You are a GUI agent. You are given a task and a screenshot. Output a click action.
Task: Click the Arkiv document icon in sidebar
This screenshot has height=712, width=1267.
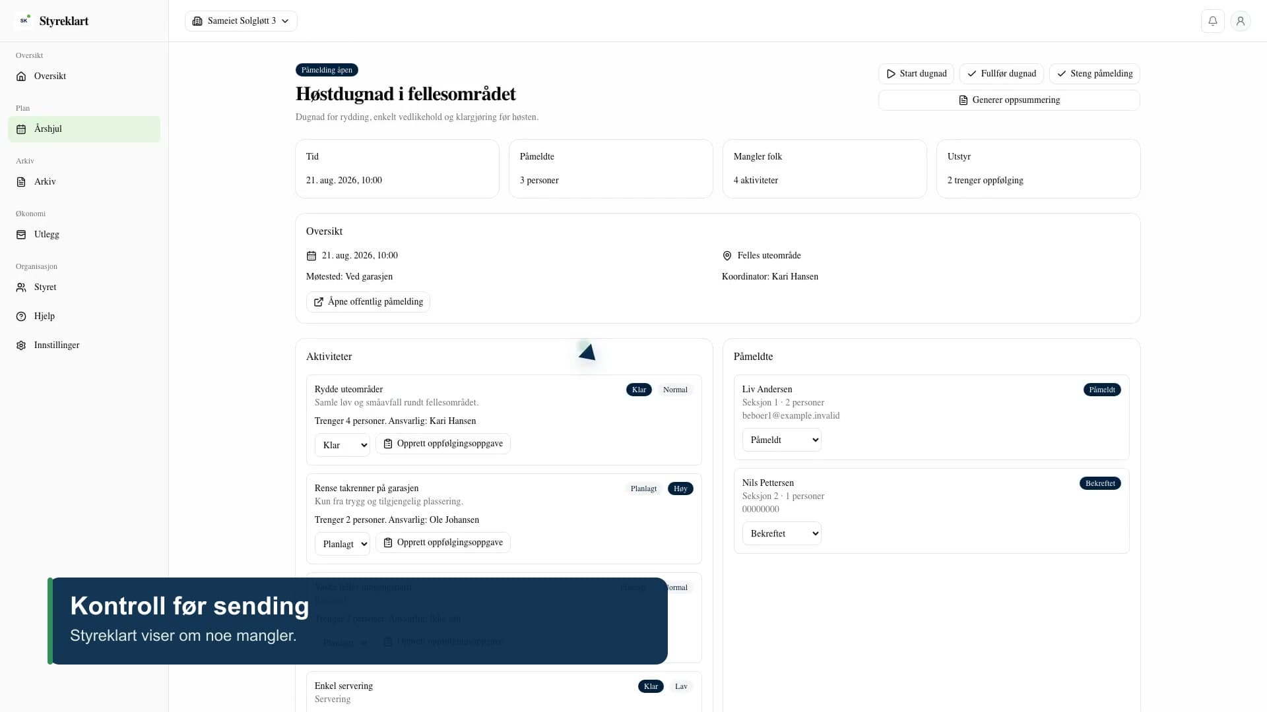coord(21,182)
